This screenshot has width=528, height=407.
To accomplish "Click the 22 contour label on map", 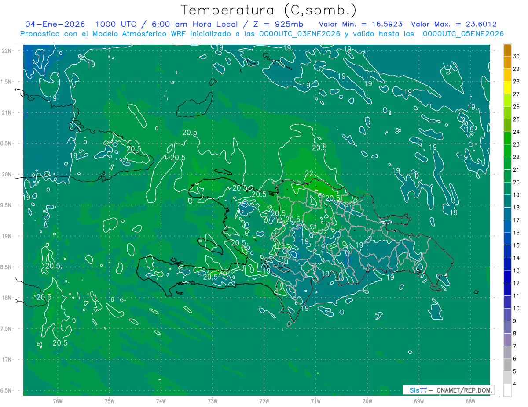I will coord(309,173).
